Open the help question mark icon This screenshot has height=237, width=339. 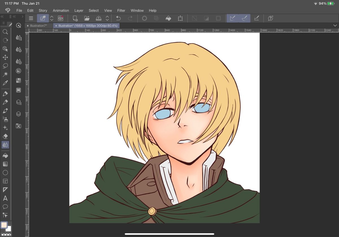pos(270,18)
